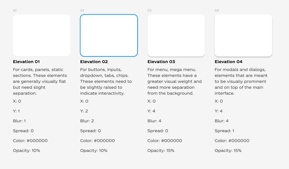The height and width of the screenshot is (169, 289).
Task: Click the 'Spread: 1' value under Elevation 04
Action: 224,131
